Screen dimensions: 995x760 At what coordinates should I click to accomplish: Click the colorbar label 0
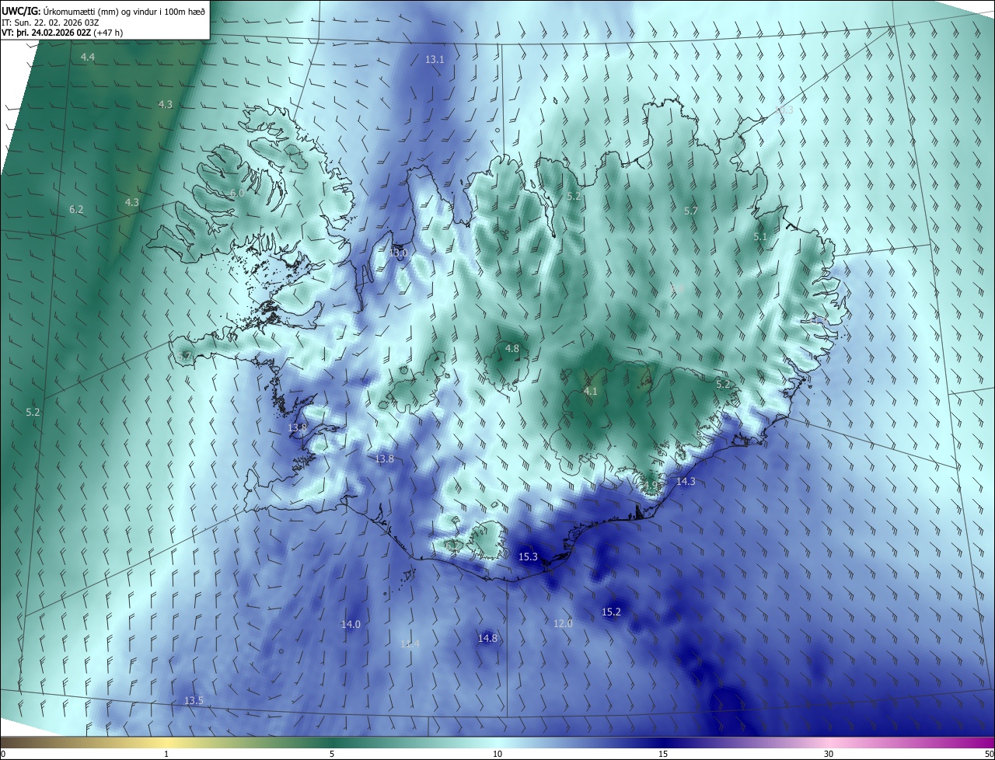point(3,754)
